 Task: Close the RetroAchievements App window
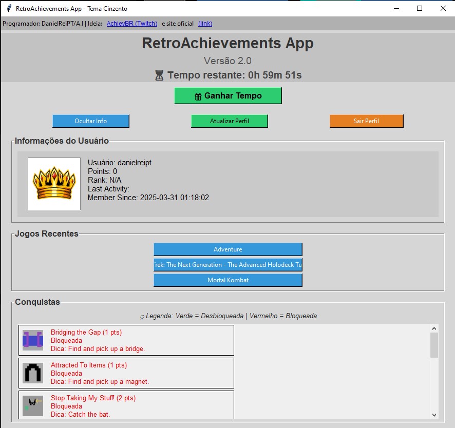click(443, 8)
